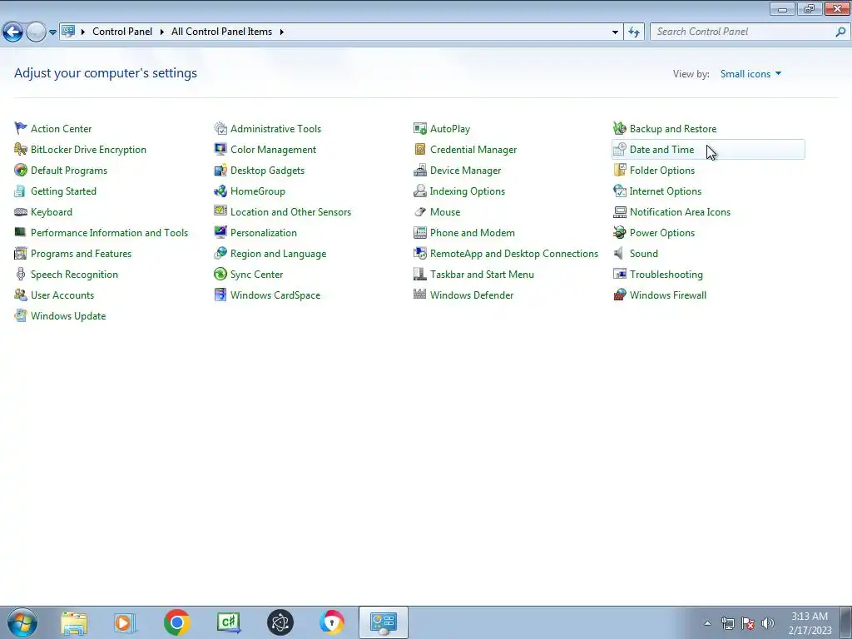
Task: Show hidden system tray icons
Action: (x=707, y=623)
